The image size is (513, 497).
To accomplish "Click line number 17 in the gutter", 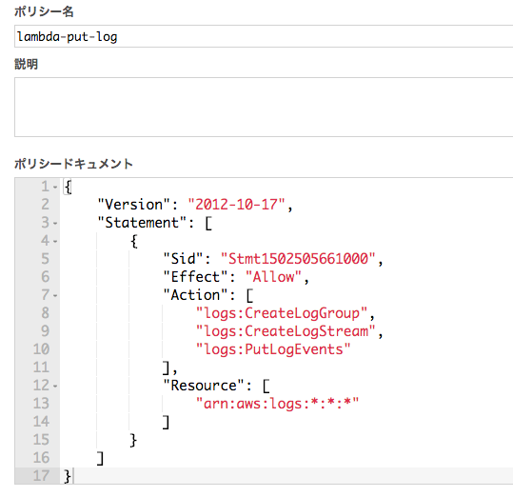I will click(x=41, y=476).
